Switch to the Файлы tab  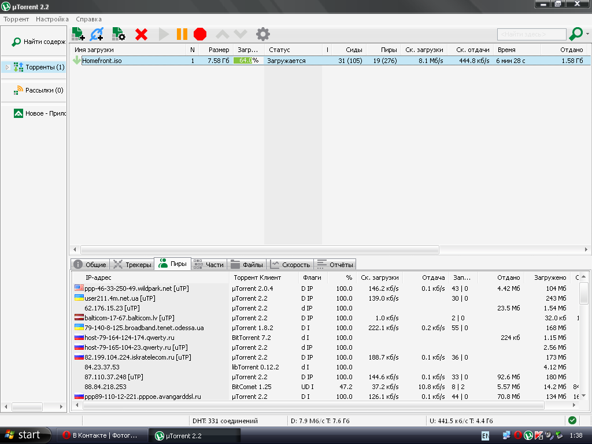click(x=247, y=265)
